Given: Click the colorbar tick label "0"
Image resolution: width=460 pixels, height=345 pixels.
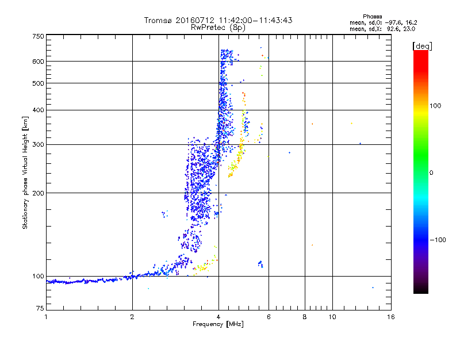Looking at the screenshot, I should click(x=431, y=173).
